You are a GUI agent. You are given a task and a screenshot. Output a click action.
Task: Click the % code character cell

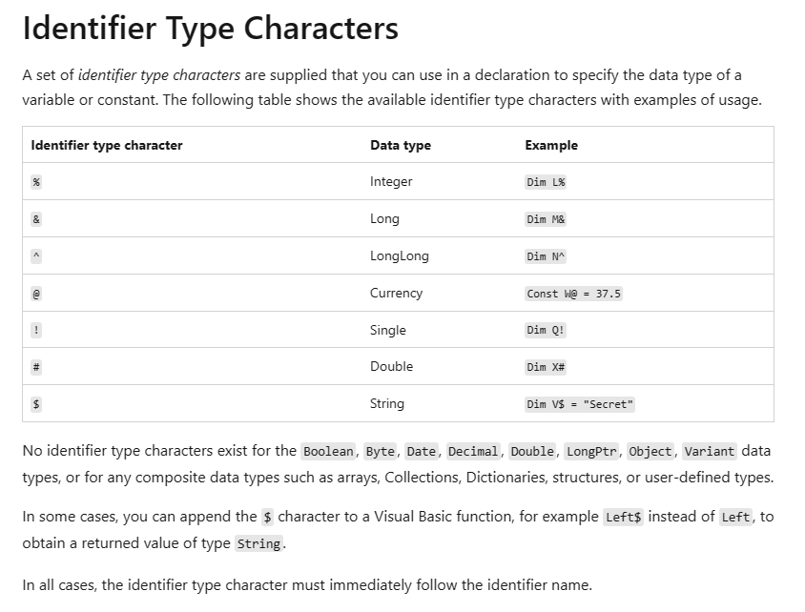(x=36, y=182)
